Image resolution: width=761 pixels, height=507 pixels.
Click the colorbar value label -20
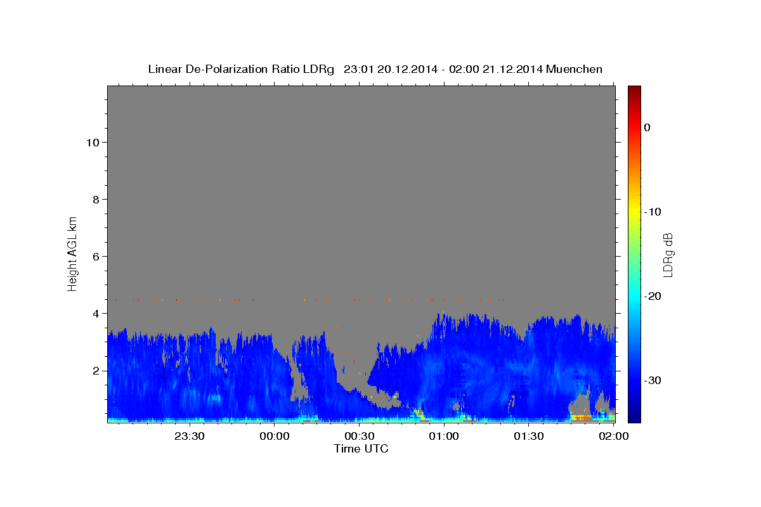(x=653, y=296)
